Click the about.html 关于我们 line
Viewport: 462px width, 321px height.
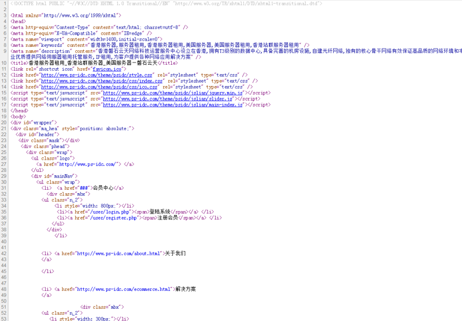[113, 253]
